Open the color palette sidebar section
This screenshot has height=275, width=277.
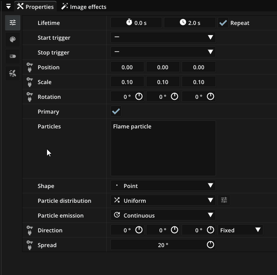point(13,39)
